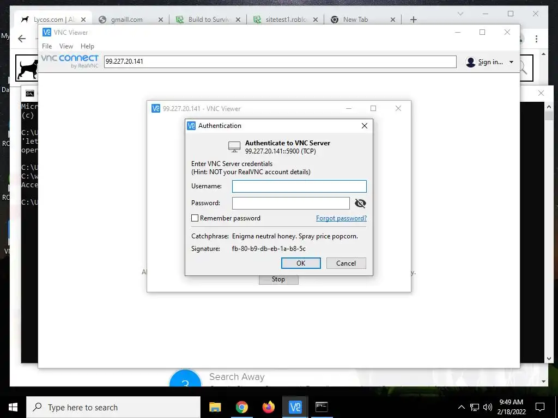This screenshot has height=418, width=558.
Task: Click VNC Viewer taskbar icon
Action: [x=295, y=407]
